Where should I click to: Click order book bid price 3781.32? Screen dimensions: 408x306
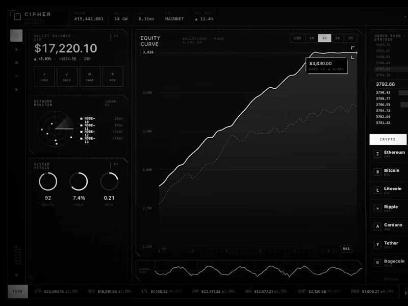pyautogui.click(x=383, y=122)
